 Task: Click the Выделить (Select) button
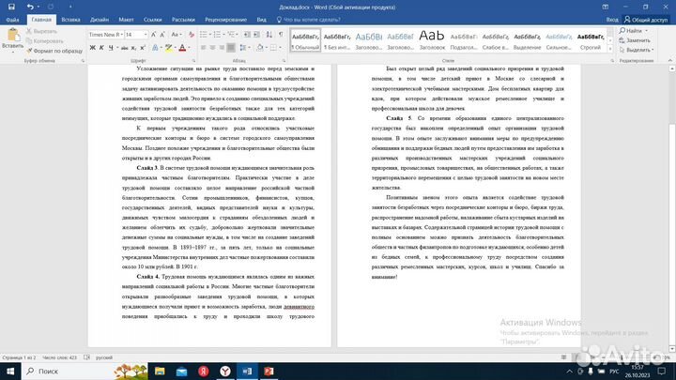coord(637,50)
